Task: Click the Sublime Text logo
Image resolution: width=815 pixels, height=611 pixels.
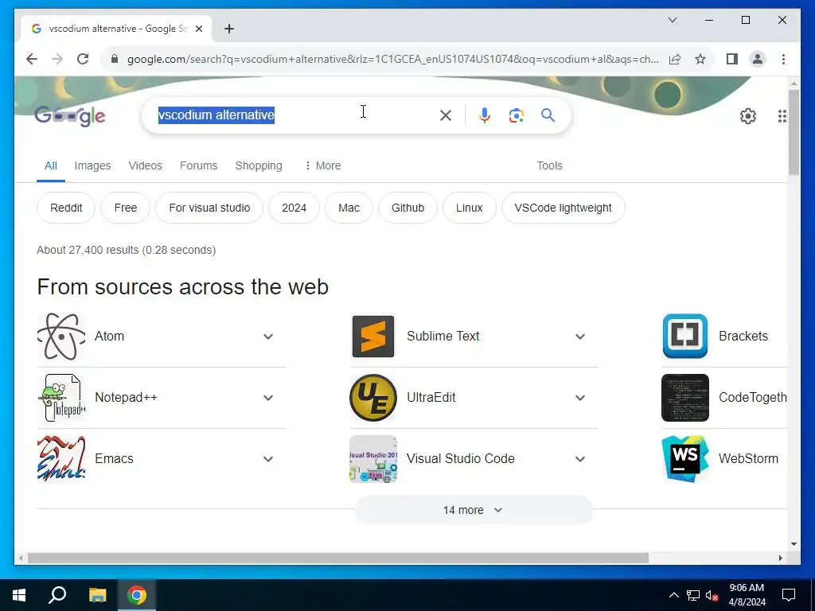Action: (373, 337)
